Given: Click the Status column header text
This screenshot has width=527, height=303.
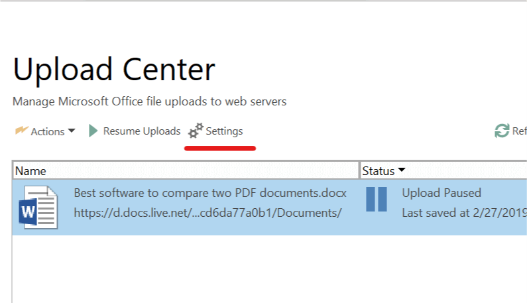Looking at the screenshot, I should tap(378, 171).
